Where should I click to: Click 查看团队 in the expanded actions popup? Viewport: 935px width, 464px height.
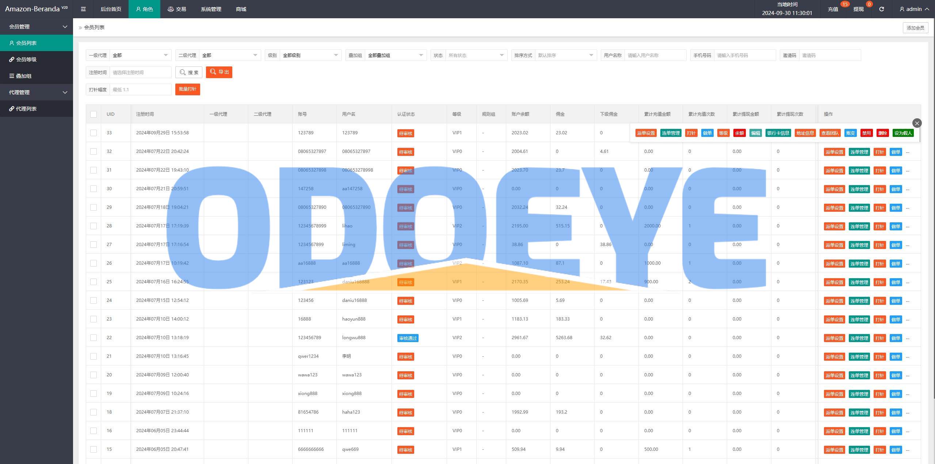pyautogui.click(x=830, y=133)
